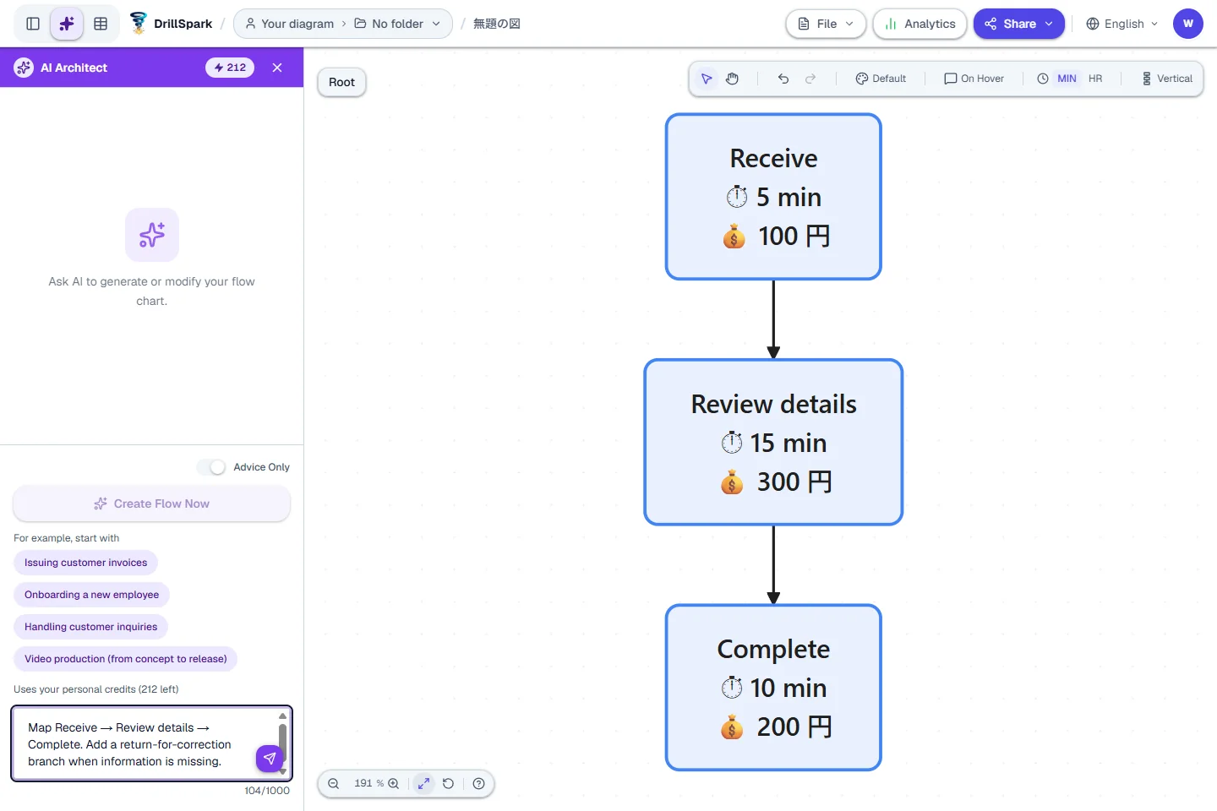Viewport: 1217px width, 811px height.
Task: Click the diagram title 無題の図
Action: tap(497, 24)
